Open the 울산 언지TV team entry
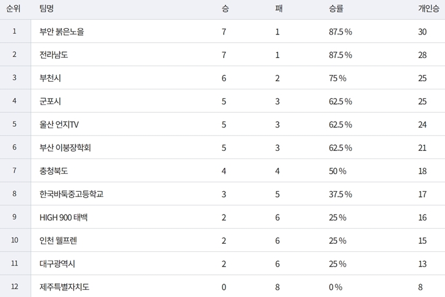This screenshot has height=297, width=445. [59, 125]
